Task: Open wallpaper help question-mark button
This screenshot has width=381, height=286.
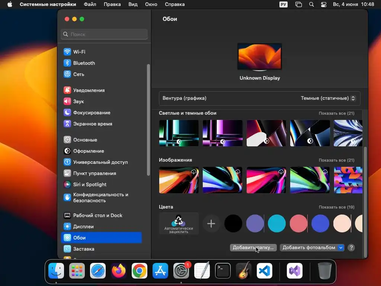Action: point(351,248)
